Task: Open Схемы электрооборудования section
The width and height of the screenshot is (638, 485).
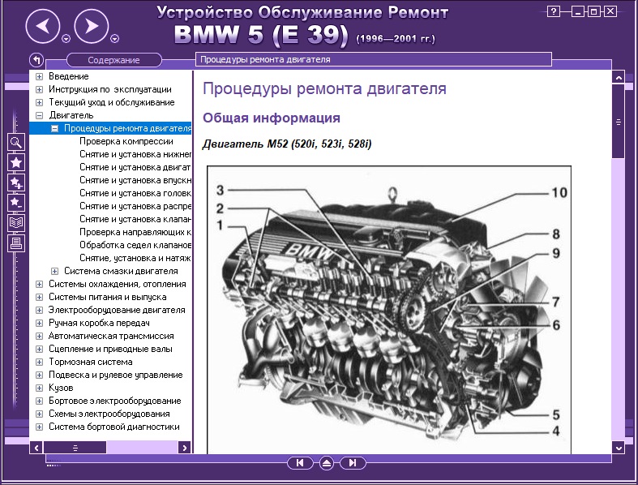Action: (109, 414)
